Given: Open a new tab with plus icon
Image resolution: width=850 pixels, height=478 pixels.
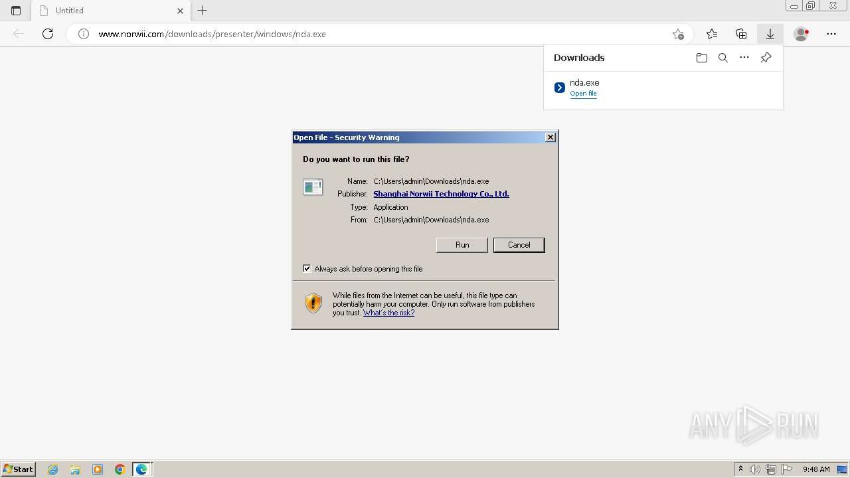Looking at the screenshot, I should (203, 11).
